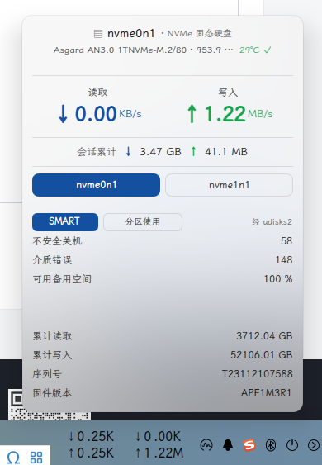This screenshot has width=322, height=465.
Task: Click the serial number T23112107588
Action: (x=258, y=374)
